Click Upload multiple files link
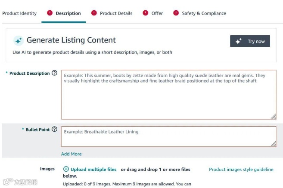The height and width of the screenshot is (188, 283). (x=93, y=169)
